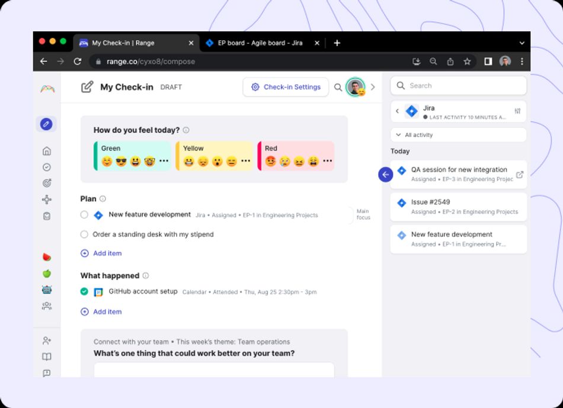
Task: Select the watermelon team in sidebar
Action: [47, 257]
